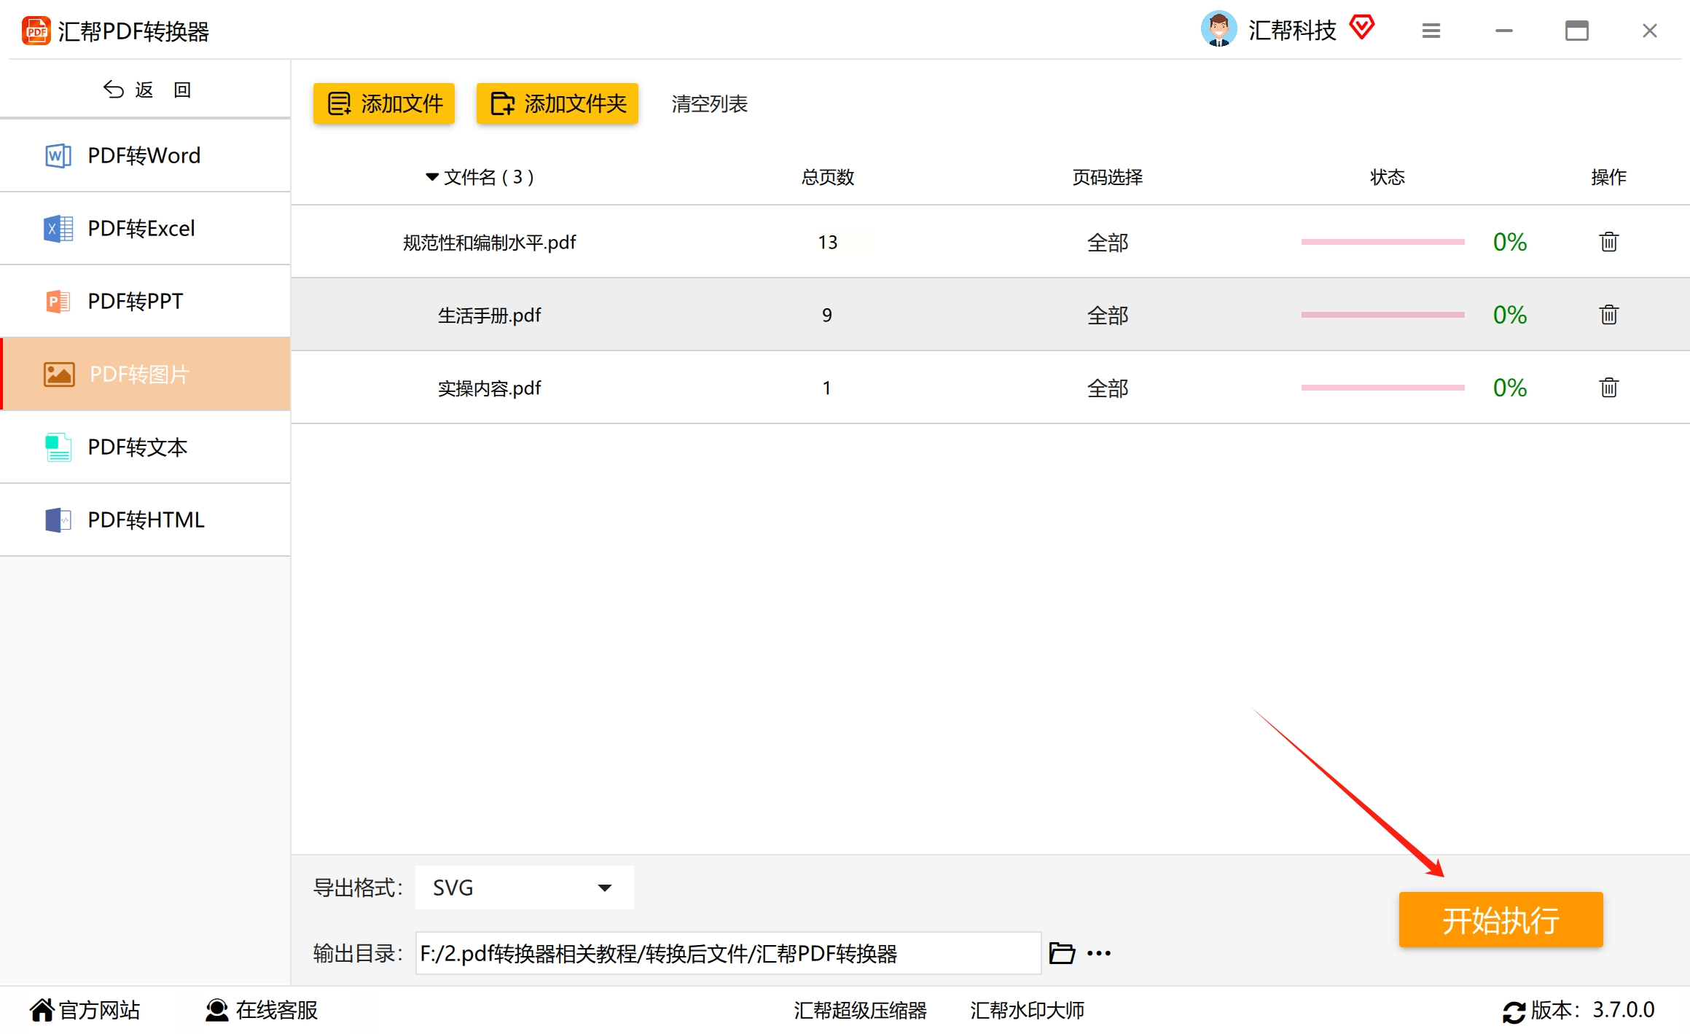Open the hamburger menu in title bar
The height and width of the screenshot is (1034, 1690).
click(1431, 31)
